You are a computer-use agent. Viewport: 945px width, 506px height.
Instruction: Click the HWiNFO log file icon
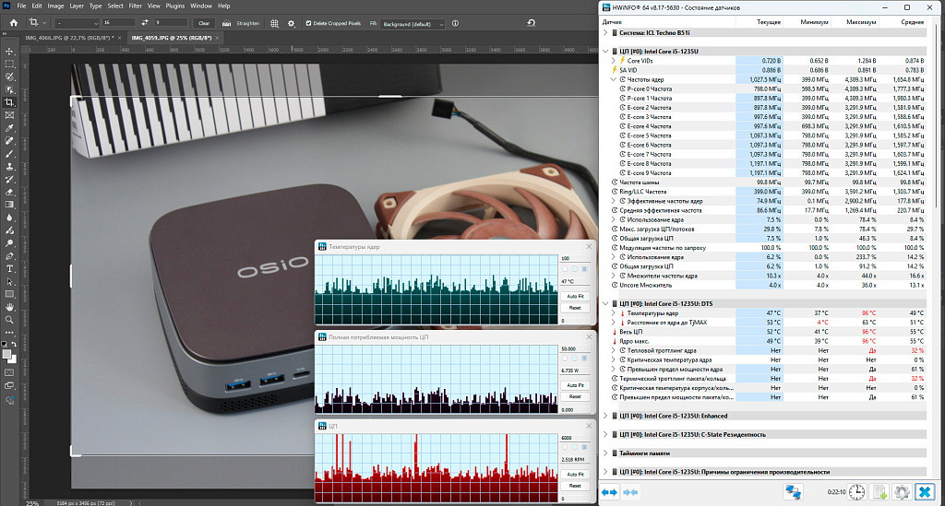pyautogui.click(x=880, y=492)
